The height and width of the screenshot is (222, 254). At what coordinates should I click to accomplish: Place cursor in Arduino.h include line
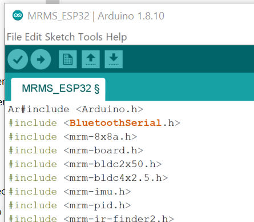[x=75, y=109]
